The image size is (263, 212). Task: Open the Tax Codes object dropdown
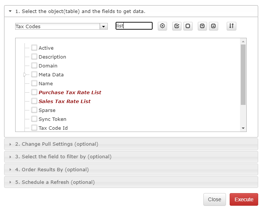point(103,27)
